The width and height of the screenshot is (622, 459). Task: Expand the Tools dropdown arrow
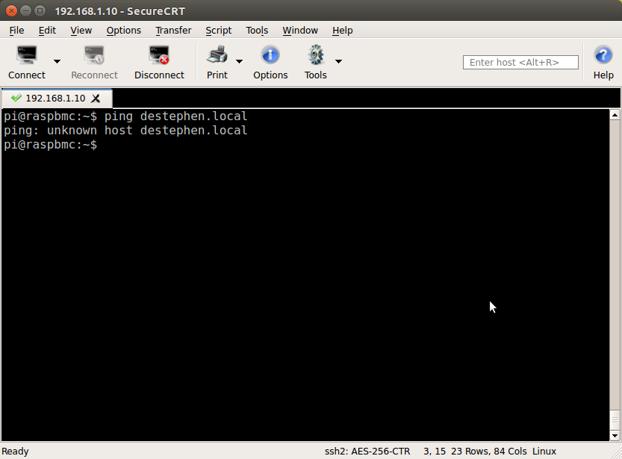click(338, 61)
